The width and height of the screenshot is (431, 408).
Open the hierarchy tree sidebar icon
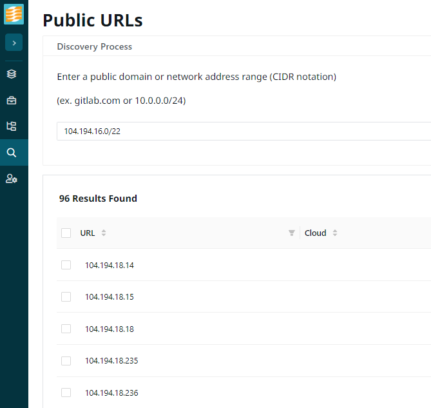pos(12,126)
